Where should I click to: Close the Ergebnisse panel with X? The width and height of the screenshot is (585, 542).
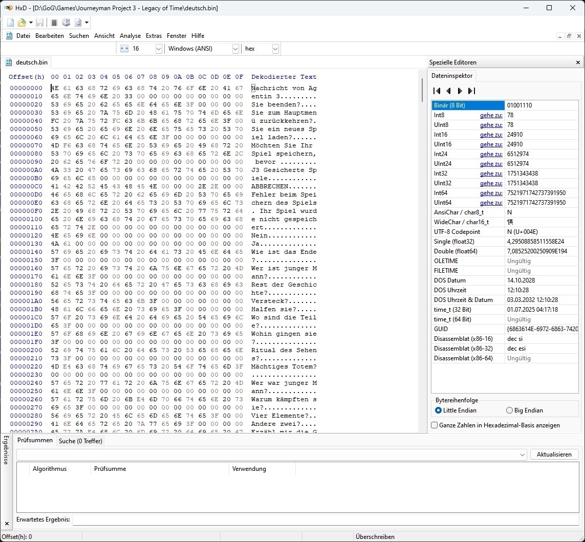tap(6, 524)
